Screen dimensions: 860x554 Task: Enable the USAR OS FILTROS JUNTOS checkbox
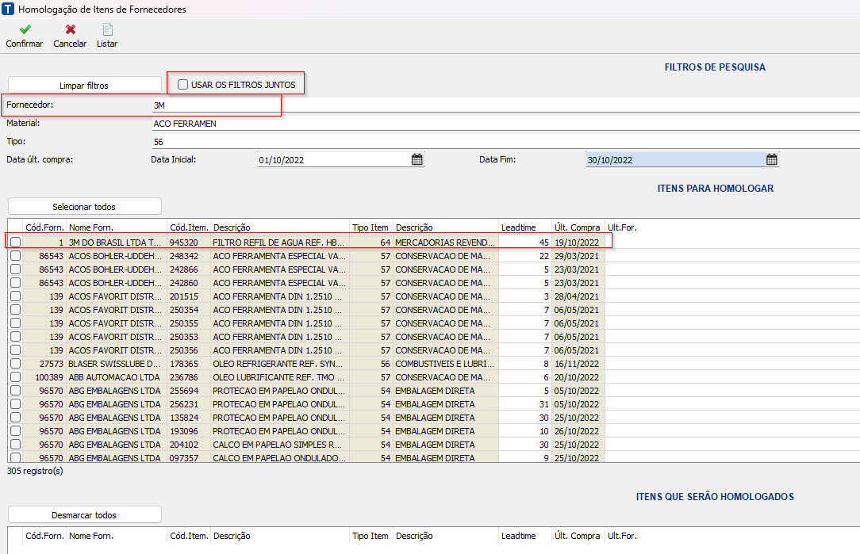point(183,84)
